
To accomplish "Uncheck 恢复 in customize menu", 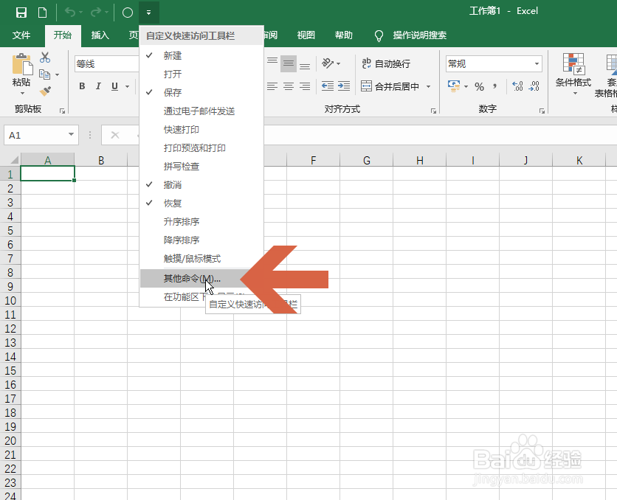I will (x=201, y=204).
